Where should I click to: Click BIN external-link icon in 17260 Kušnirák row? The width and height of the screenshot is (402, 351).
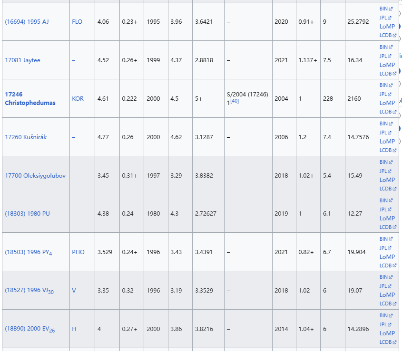(x=391, y=124)
